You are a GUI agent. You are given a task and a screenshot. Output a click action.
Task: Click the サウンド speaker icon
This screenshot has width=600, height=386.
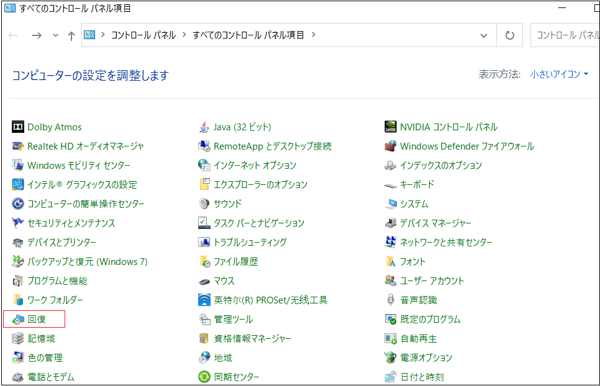click(x=204, y=204)
